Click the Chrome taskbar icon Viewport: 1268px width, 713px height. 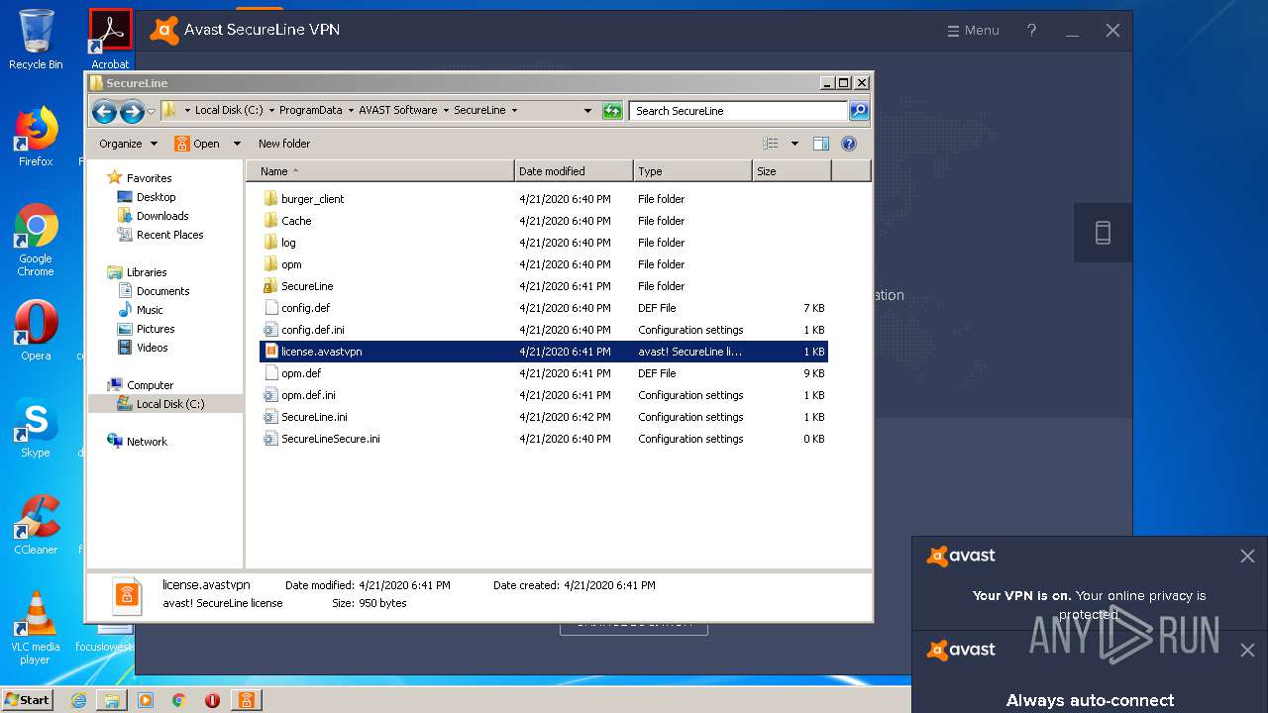pyautogui.click(x=178, y=700)
